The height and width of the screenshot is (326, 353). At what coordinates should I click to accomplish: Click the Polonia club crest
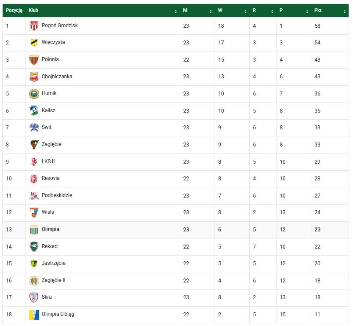pyautogui.click(x=34, y=60)
